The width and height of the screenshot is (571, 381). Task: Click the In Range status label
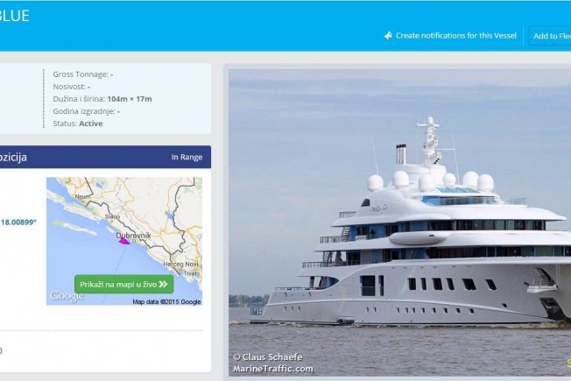coord(187,157)
